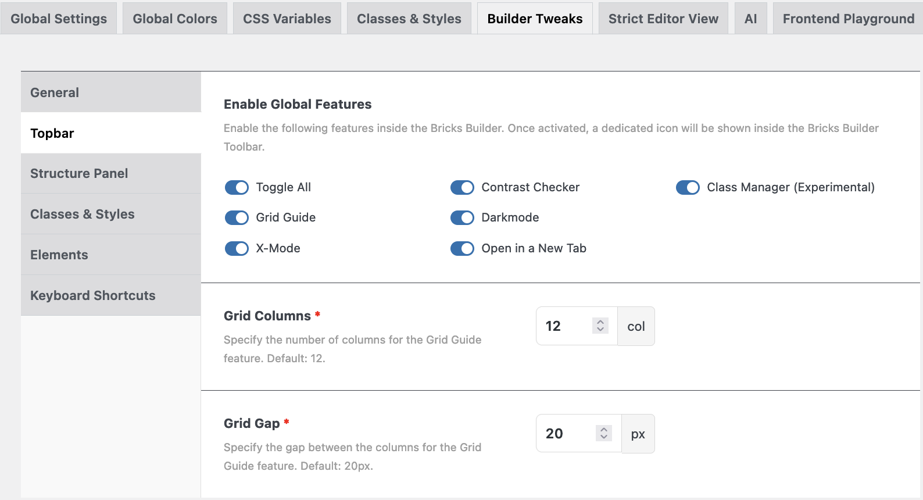This screenshot has width=923, height=500.
Task: Switch off the Toggle All switch
Action: [237, 187]
